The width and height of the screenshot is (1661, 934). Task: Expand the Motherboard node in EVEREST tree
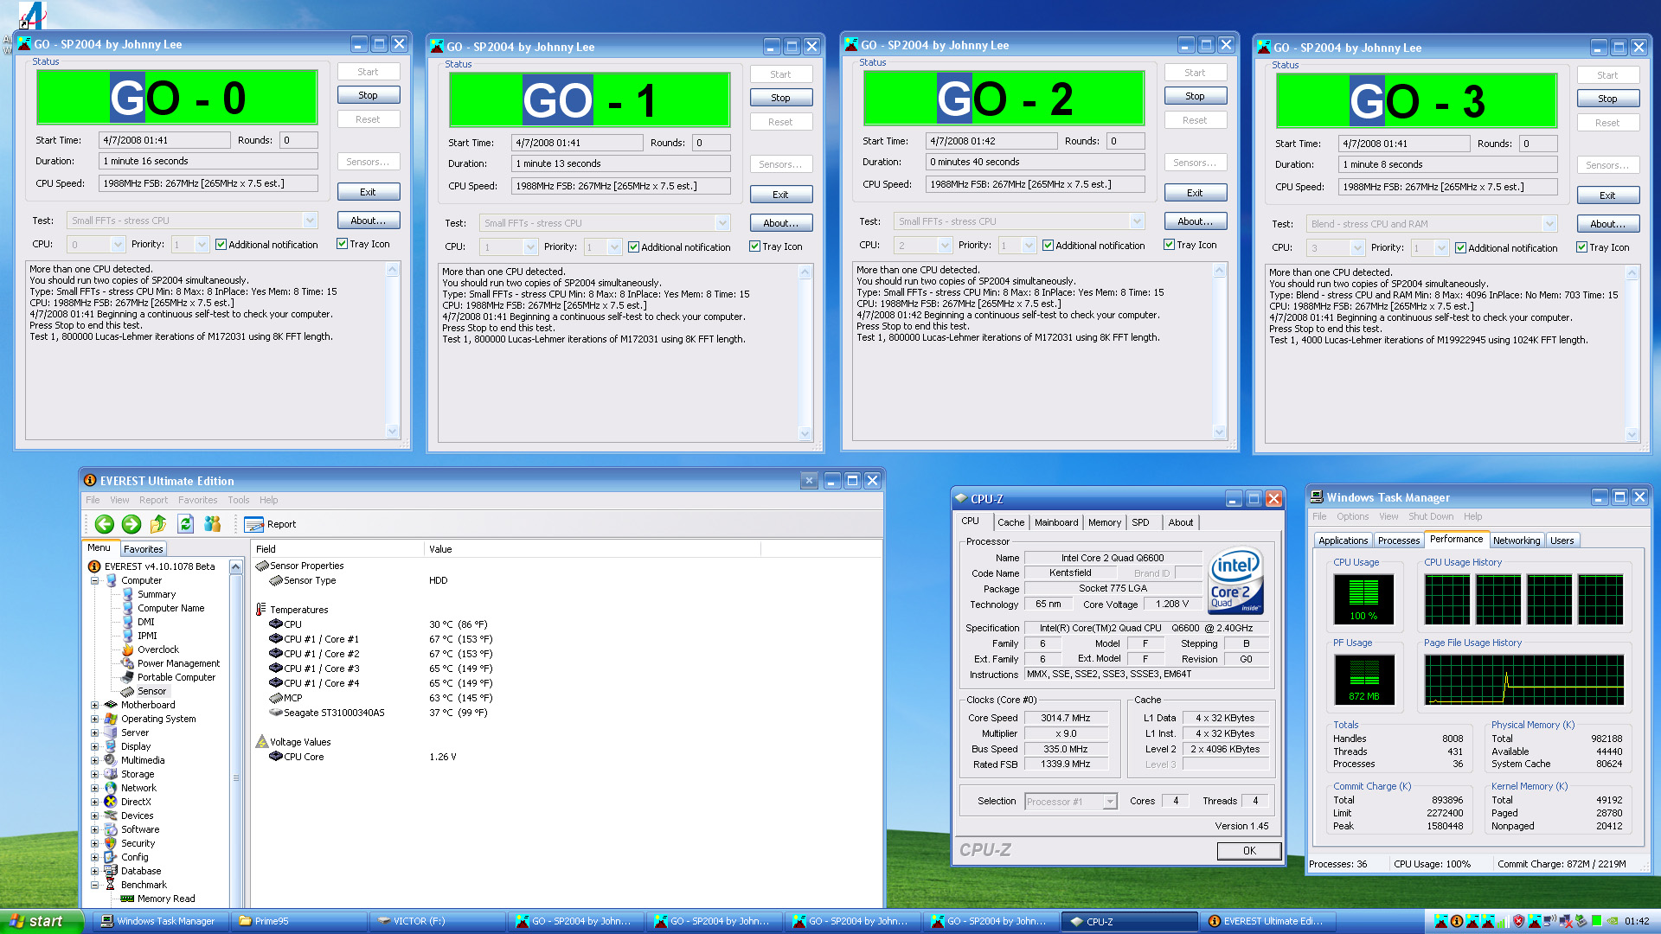95,705
